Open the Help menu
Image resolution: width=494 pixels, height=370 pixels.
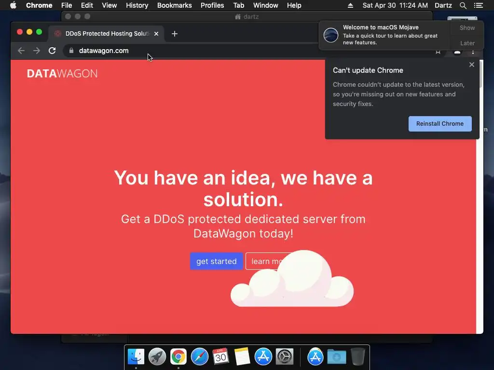[x=294, y=5]
